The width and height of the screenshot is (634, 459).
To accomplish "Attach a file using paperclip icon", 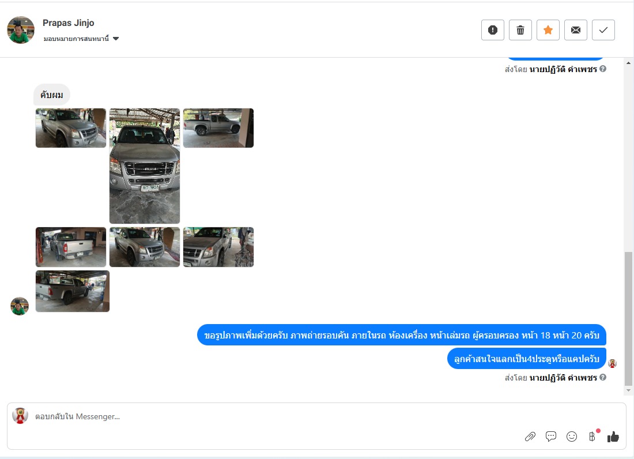I will (x=530, y=437).
